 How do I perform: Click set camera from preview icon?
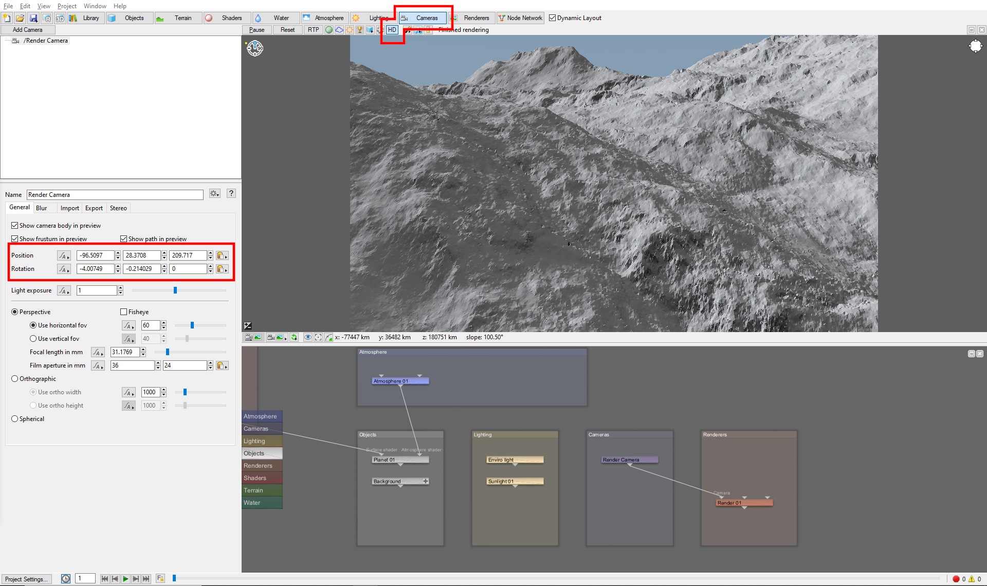(x=253, y=337)
